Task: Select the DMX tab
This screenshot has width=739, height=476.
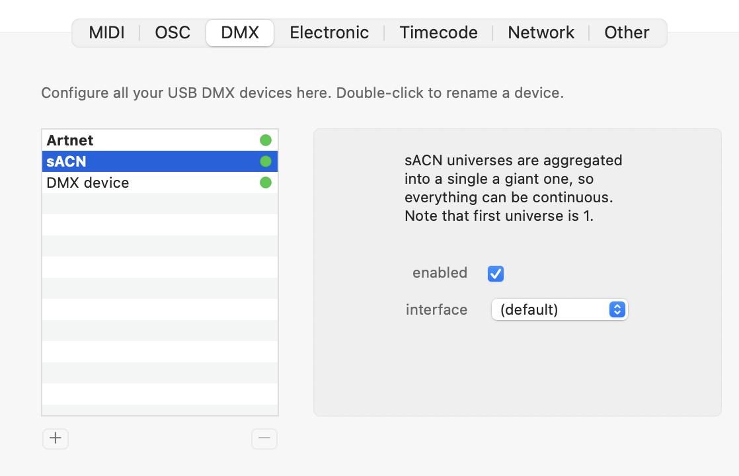Action: click(x=240, y=32)
